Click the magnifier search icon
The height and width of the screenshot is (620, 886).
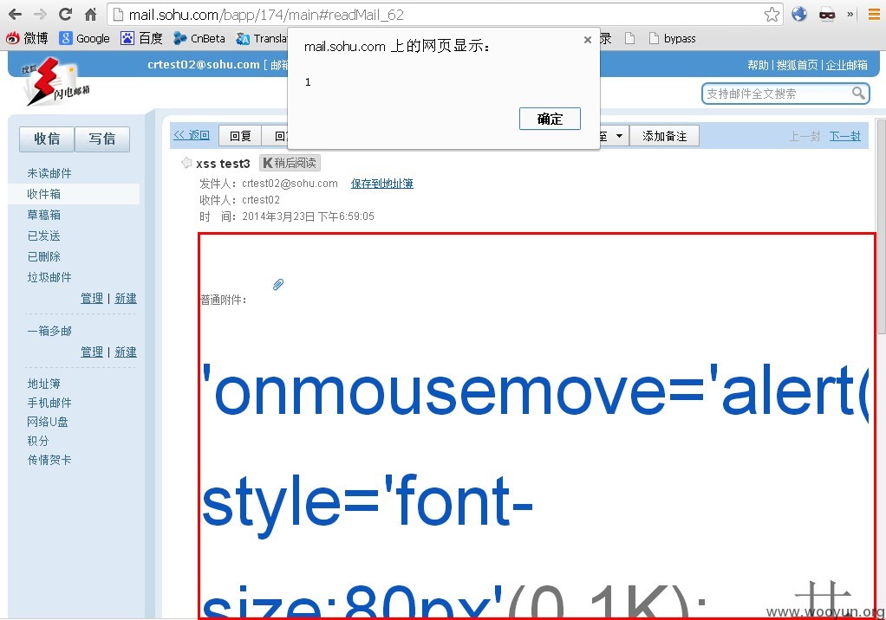click(859, 93)
